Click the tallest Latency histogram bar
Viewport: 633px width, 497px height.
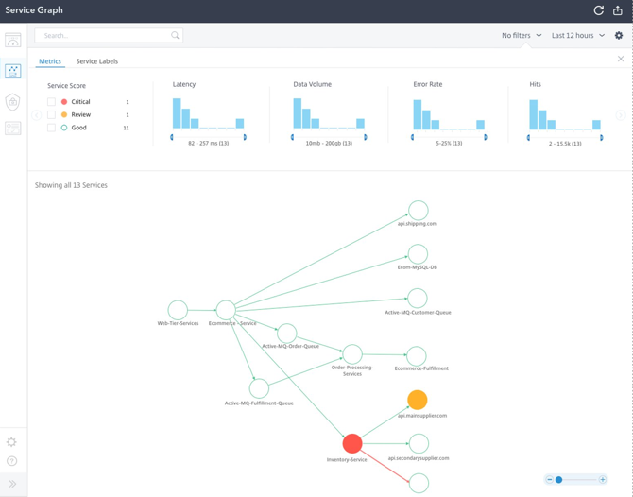pos(177,113)
